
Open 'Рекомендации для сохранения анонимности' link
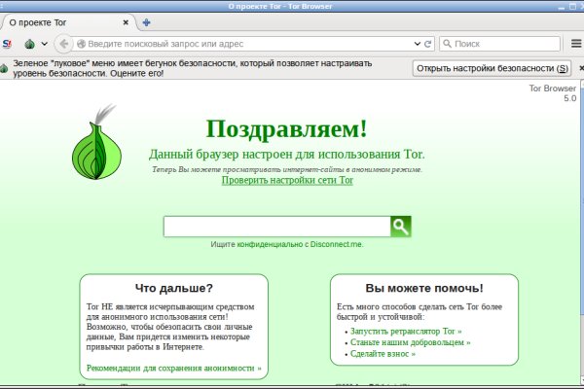pos(175,369)
